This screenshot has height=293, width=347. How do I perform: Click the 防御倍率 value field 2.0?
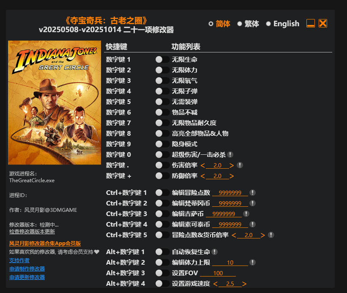click(x=217, y=176)
